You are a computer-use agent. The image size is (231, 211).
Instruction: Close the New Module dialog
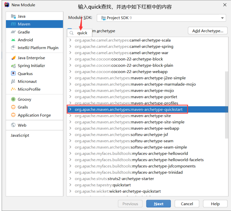pyautogui.click(x=225, y=5)
